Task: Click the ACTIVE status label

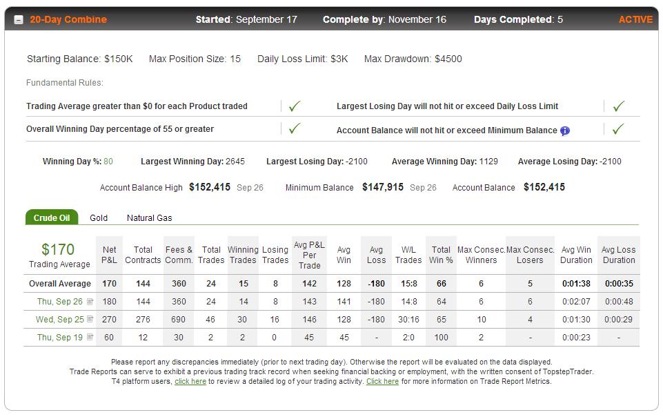Action: [x=635, y=19]
